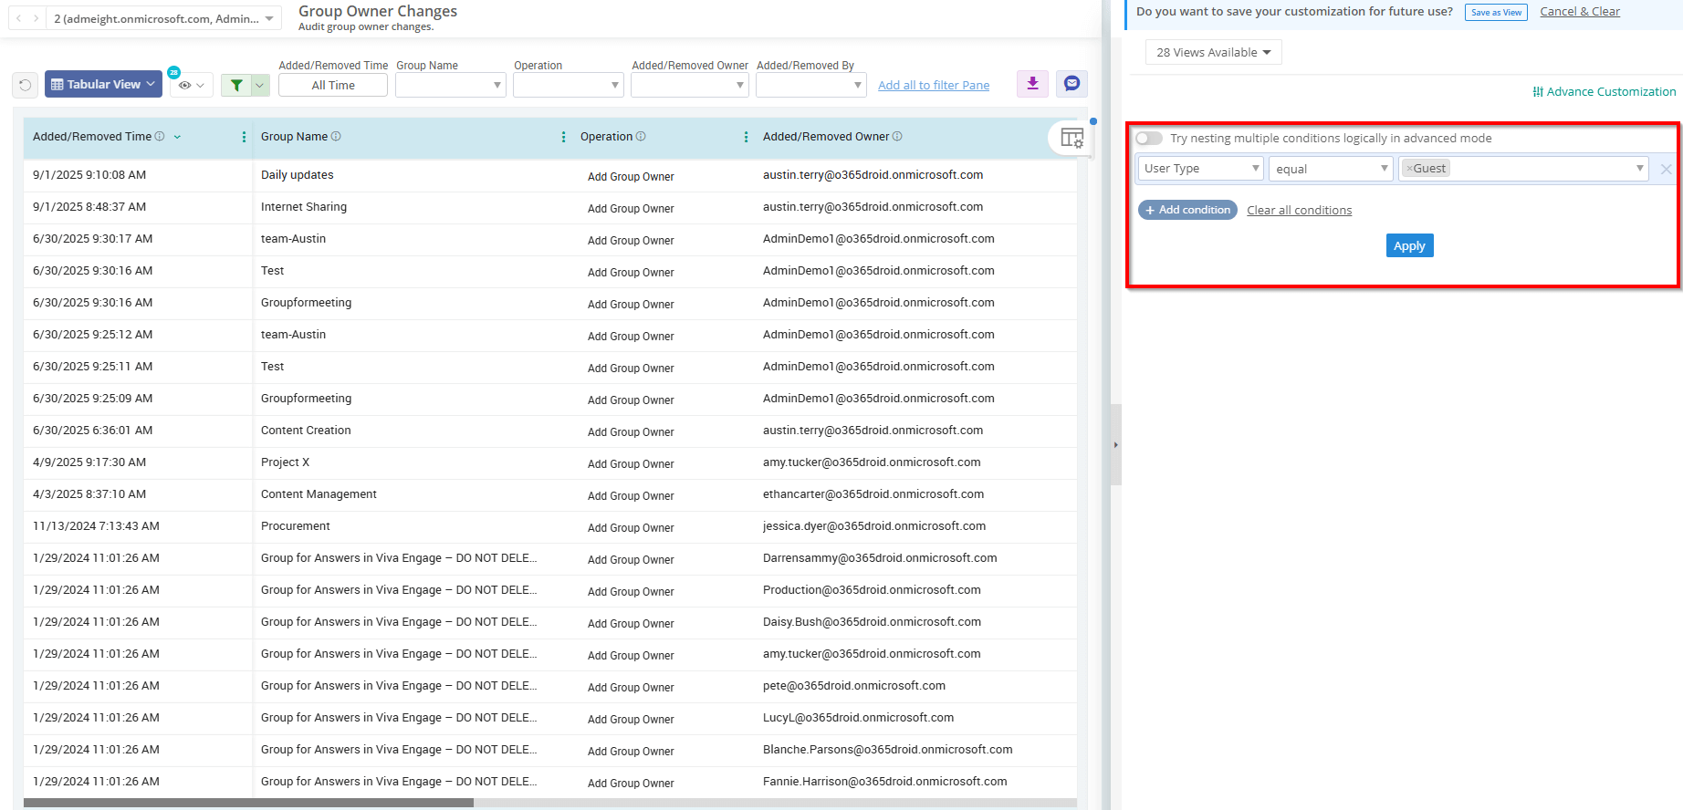Remove the Guest tag from value field
1683x810 pixels.
(1409, 169)
